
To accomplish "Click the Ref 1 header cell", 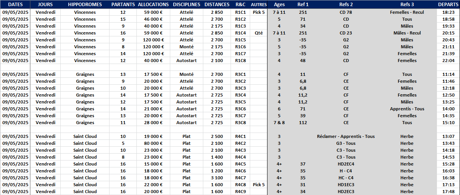I will click(x=303, y=4).
